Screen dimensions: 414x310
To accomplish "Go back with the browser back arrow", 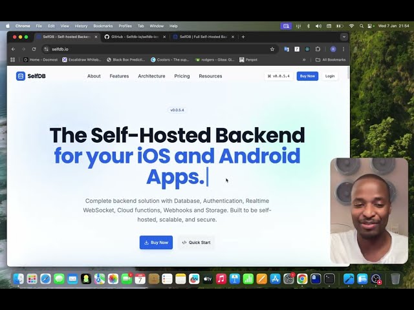I will point(13,49).
